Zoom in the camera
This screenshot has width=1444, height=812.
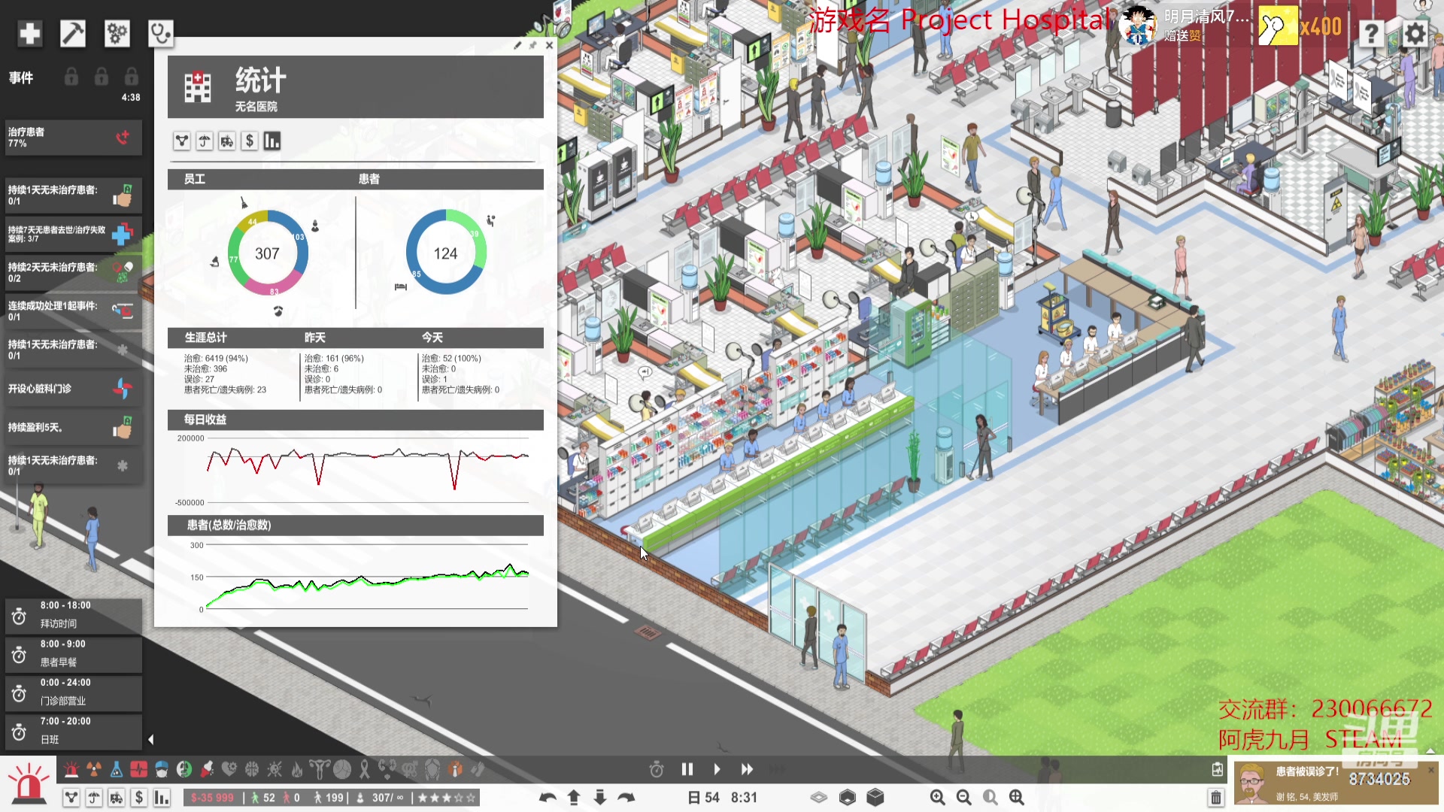937,798
